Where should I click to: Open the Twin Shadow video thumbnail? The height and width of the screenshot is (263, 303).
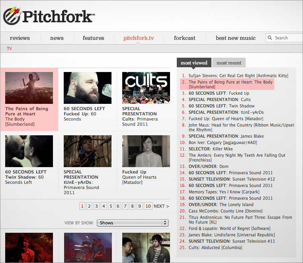(x=29, y=151)
